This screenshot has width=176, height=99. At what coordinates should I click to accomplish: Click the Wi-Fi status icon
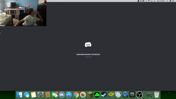coord(149,1)
